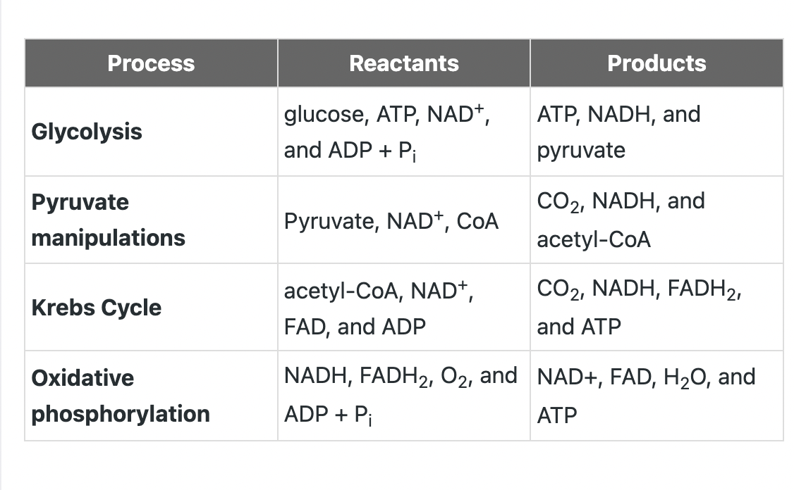Select the Pyruvate manipulations row label

tap(109, 220)
